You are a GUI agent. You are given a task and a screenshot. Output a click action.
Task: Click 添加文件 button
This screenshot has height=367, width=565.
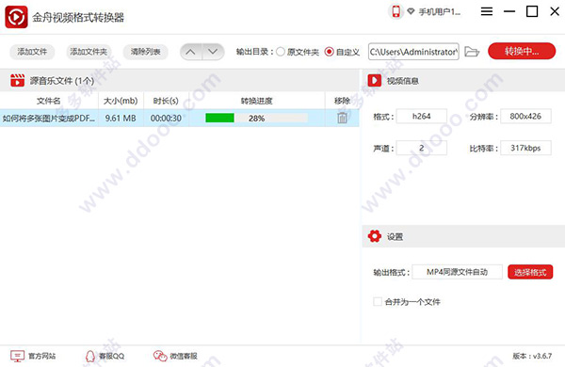[x=32, y=52]
